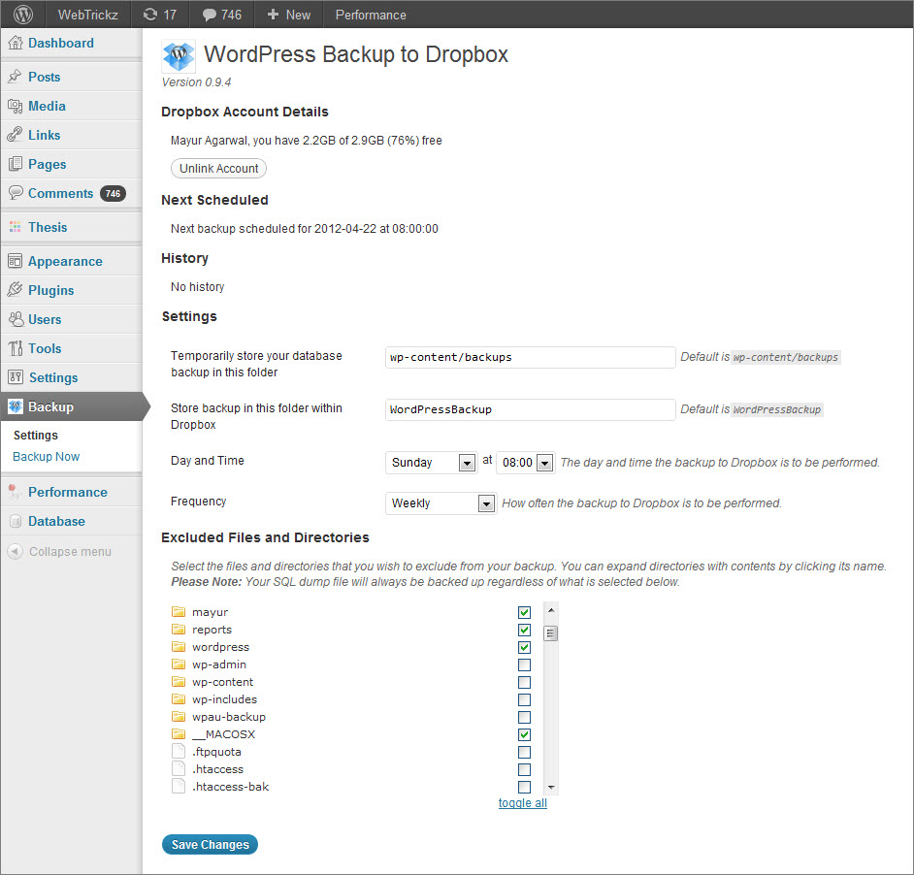Click the toggle all link
The height and width of the screenshot is (875, 914).
[523, 802]
